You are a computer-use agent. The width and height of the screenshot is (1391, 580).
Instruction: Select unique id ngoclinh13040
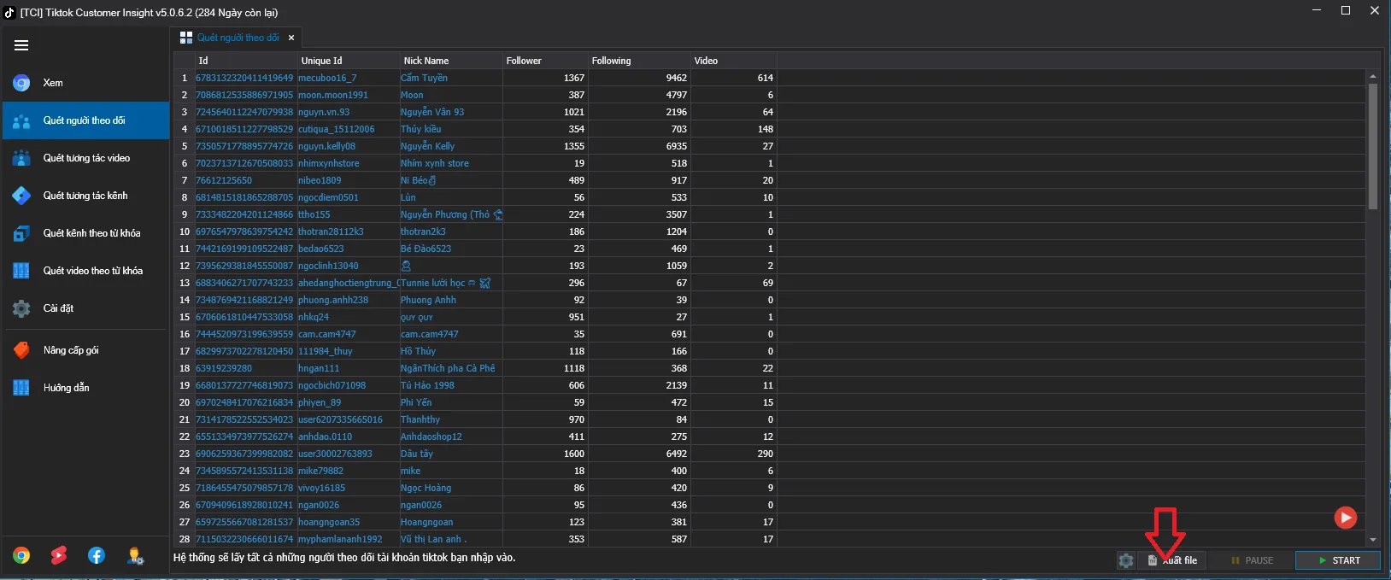pyautogui.click(x=328, y=266)
